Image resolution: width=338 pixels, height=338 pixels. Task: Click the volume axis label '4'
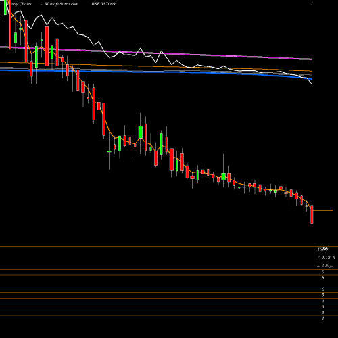coord(323,301)
